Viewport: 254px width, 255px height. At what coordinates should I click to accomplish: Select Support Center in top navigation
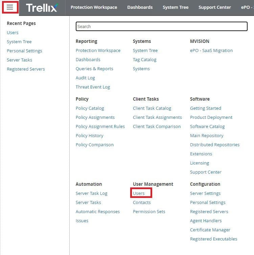point(214,7)
